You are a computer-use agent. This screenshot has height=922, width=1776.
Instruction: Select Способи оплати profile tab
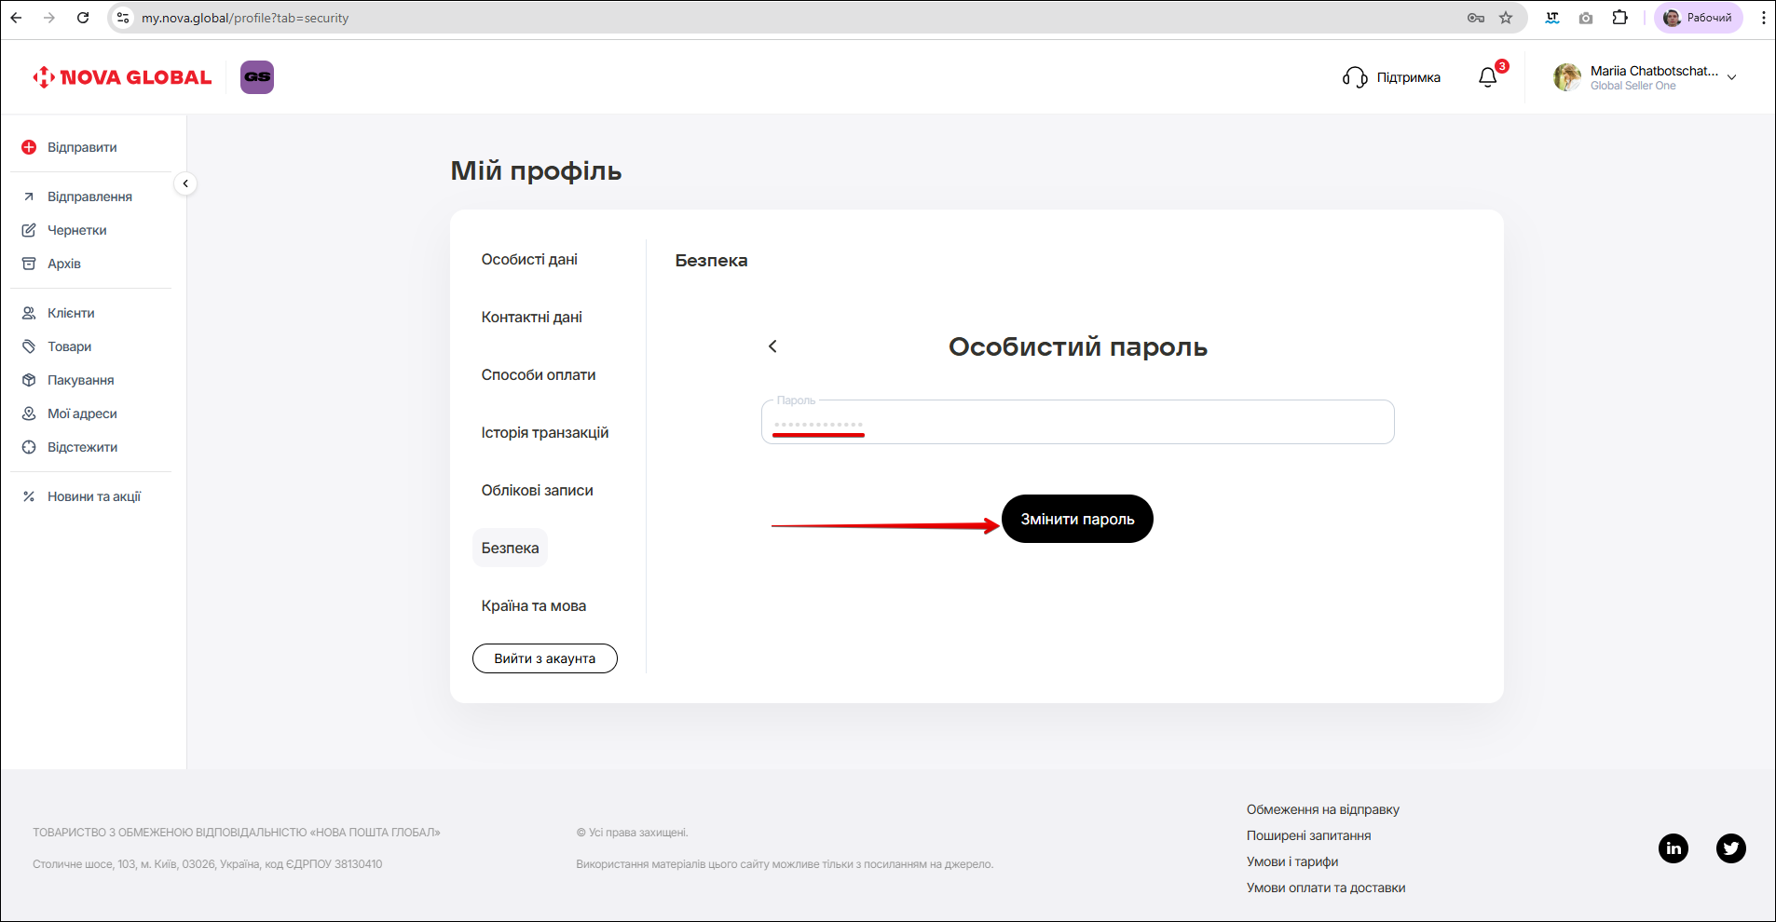pos(539,375)
